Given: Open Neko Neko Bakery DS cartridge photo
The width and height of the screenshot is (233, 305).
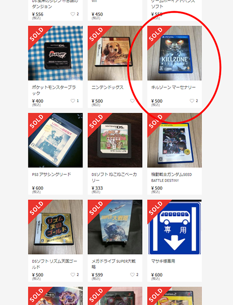Looking at the screenshot, I should point(115,140).
